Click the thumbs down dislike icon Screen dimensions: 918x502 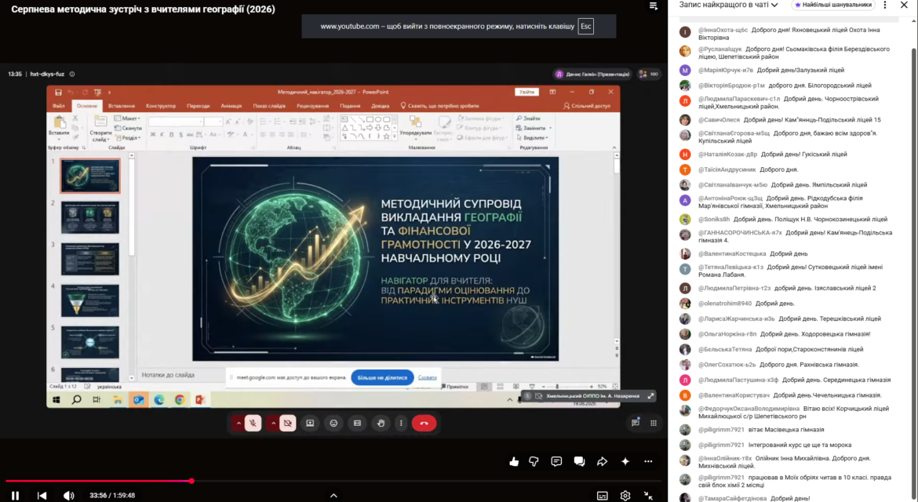click(x=534, y=462)
